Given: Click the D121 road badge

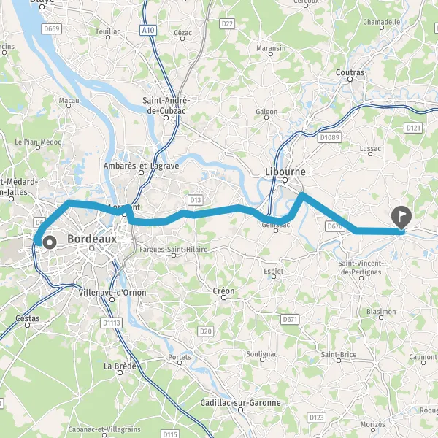Looking at the screenshot, I should 413,128.
